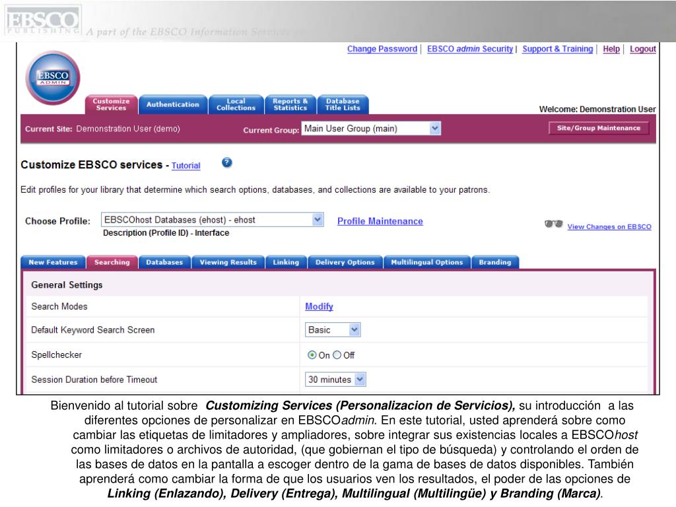Open the Viewing Results tab
Viewport: 676px width, 507px height.
click(228, 262)
